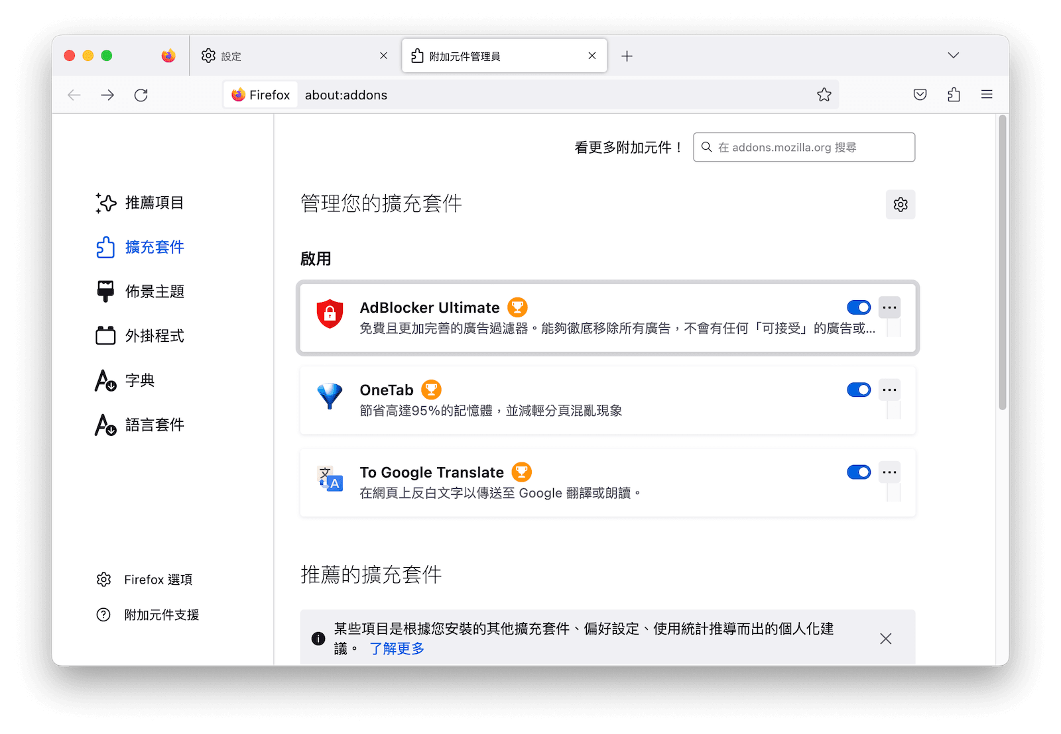Image resolution: width=1061 pixels, height=734 pixels.
Task: Click the 啟用 section heading
Action: [316, 259]
